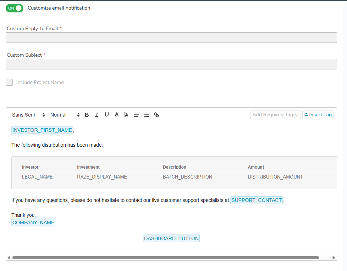This screenshot has height=271, width=347.
Task: Click into the Custom Subject field
Action: point(171,64)
